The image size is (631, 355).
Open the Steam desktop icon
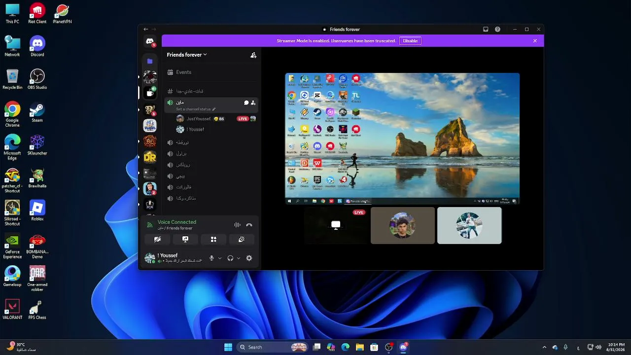37,112
